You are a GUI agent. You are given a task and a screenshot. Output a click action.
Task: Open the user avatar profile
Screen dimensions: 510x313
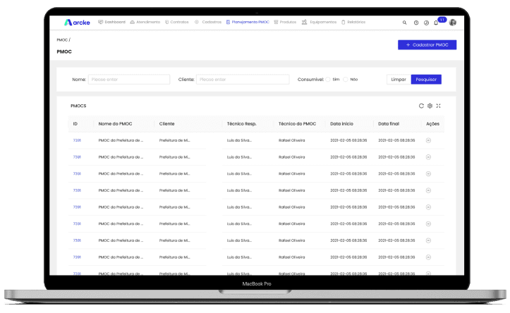[x=453, y=23]
